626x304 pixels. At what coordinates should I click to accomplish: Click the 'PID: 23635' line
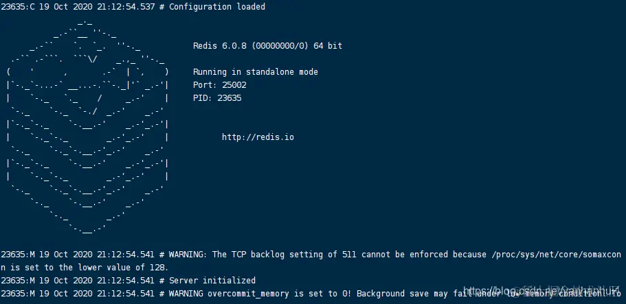(217, 98)
